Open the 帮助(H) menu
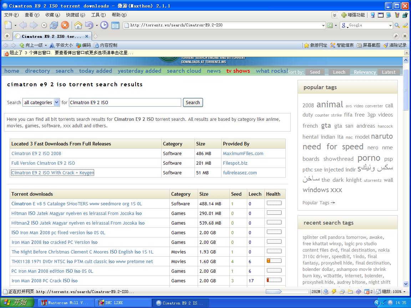Screen dimensions: 411x308 point(119,15)
